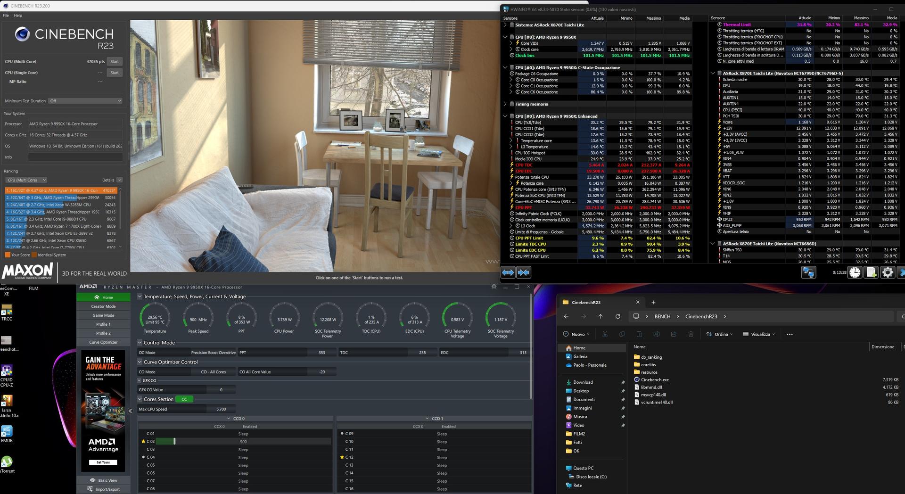Click BENCH in Explorer breadcrumb

662,316
